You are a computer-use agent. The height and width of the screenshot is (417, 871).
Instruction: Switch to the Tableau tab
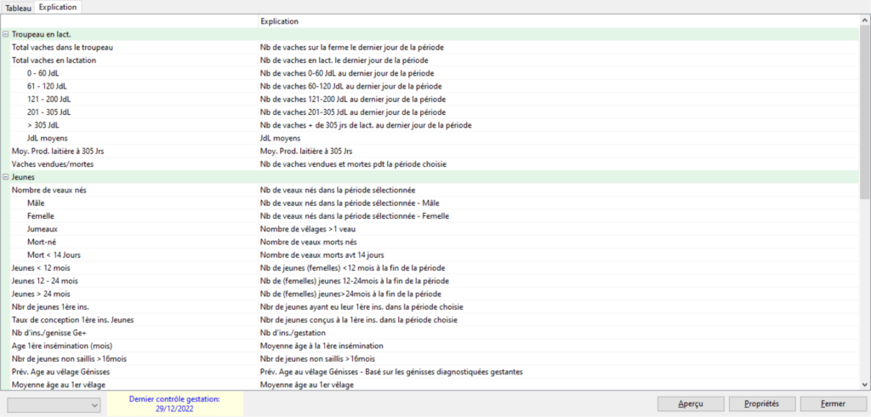tap(18, 7)
